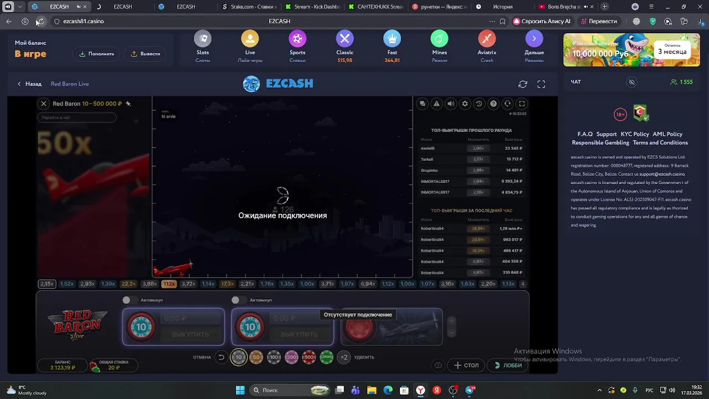709x399 pixels.
Task: Open the F.A.Q link
Action: point(585,134)
